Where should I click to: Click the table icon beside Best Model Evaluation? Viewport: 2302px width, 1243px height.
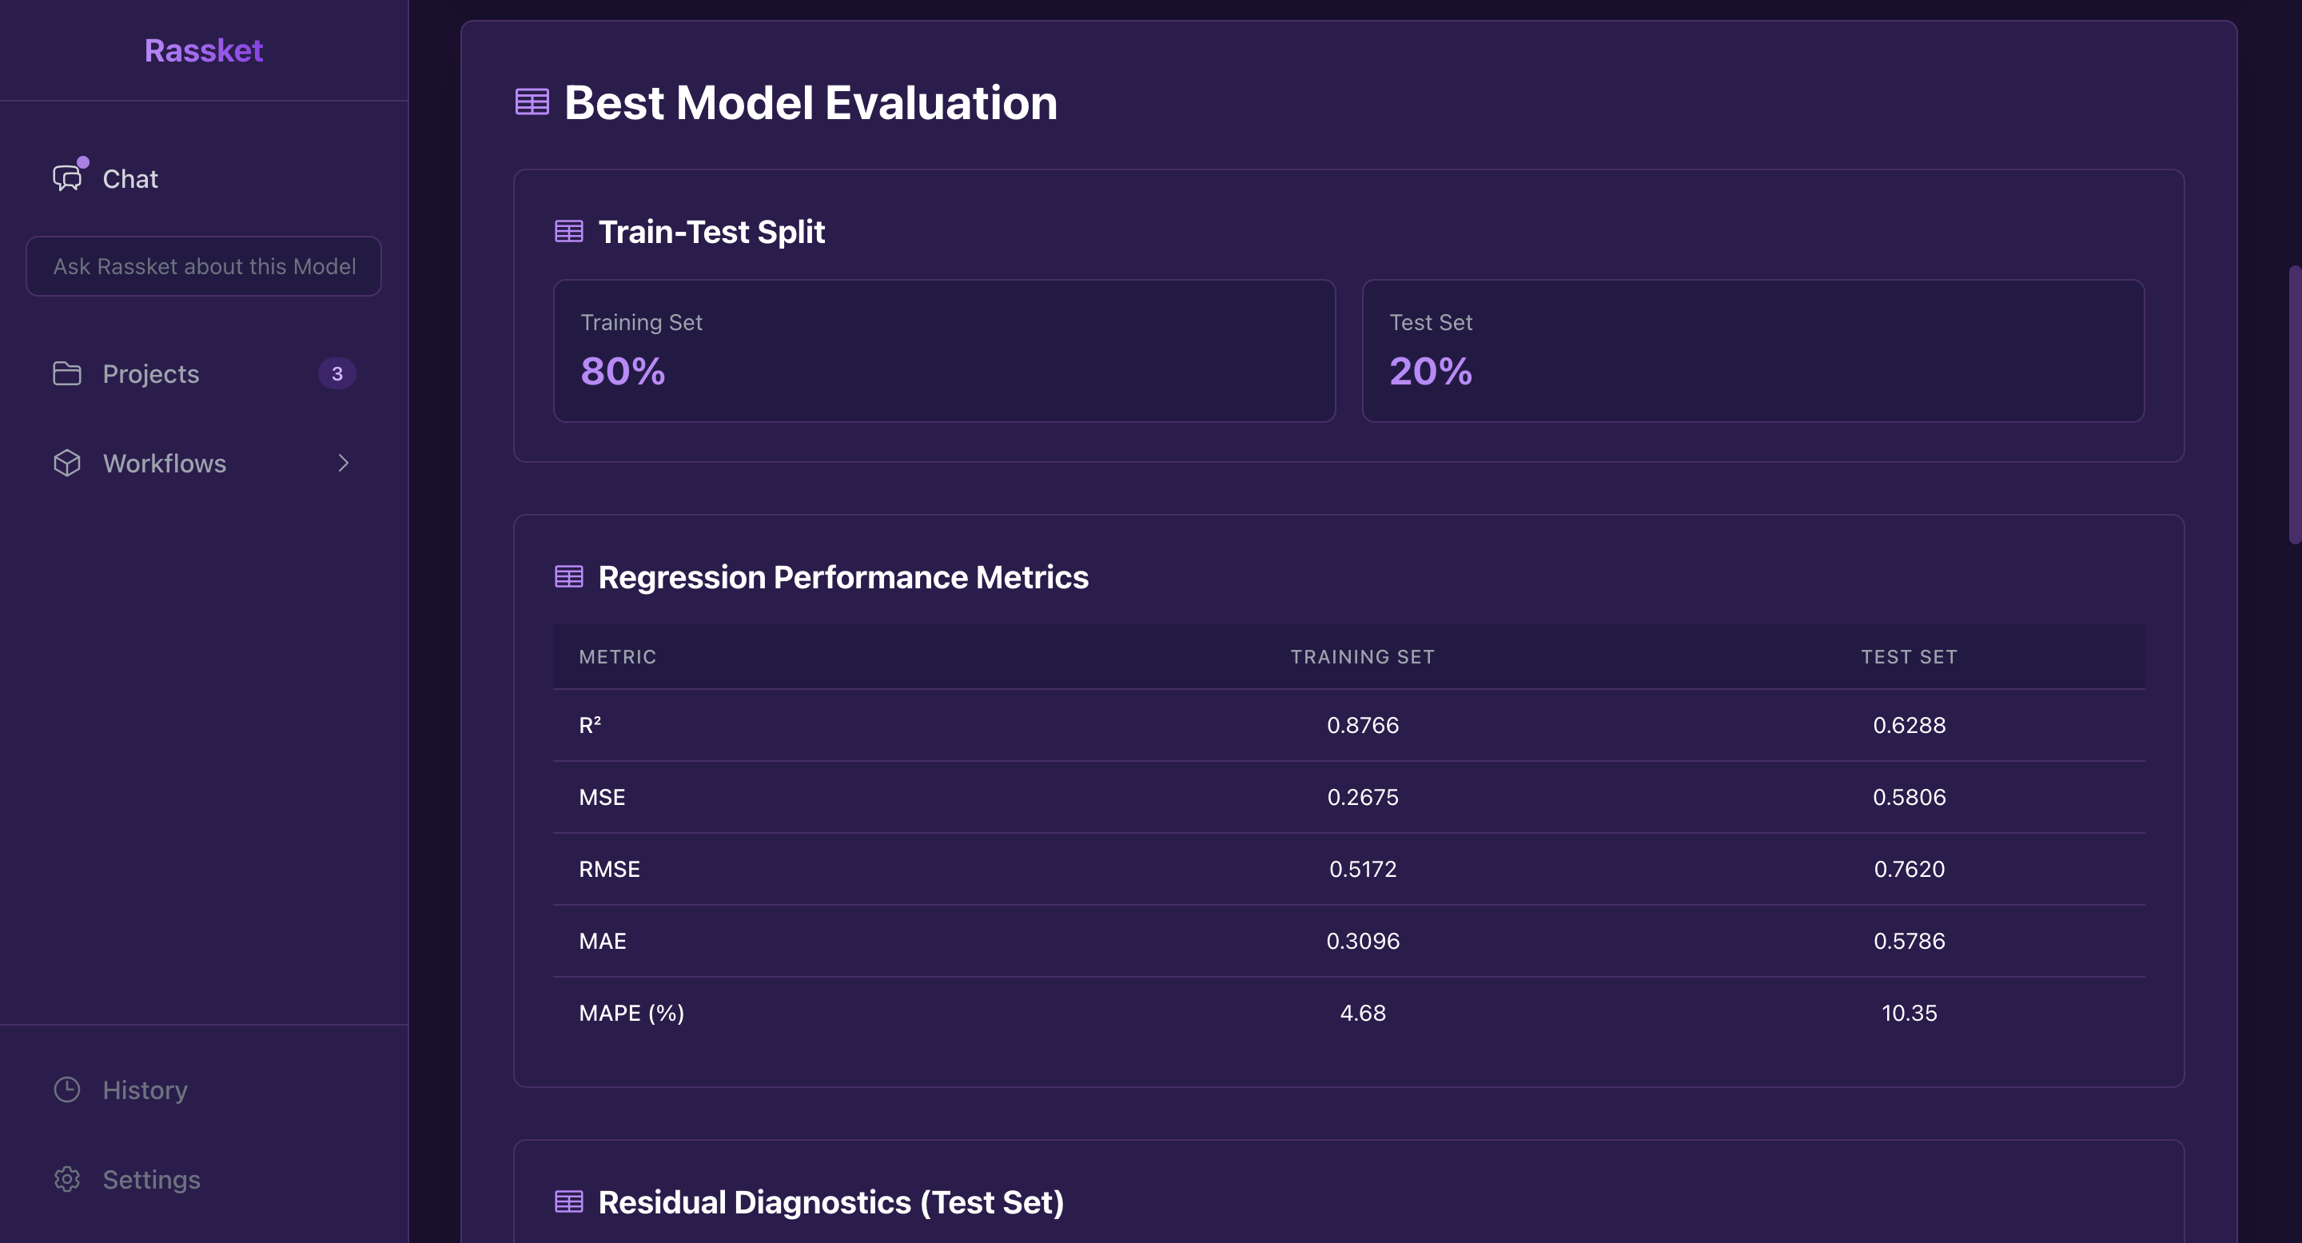[x=532, y=102]
